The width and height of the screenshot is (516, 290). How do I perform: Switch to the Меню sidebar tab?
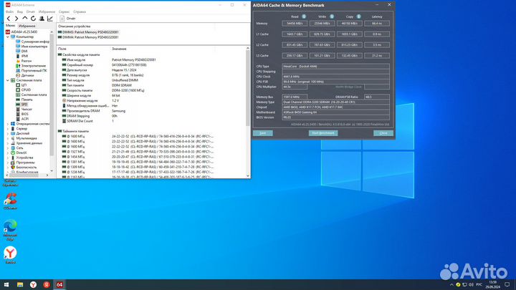click(x=10, y=26)
